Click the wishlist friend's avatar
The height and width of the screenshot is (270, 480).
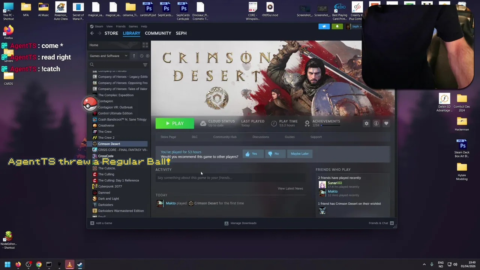(x=322, y=211)
